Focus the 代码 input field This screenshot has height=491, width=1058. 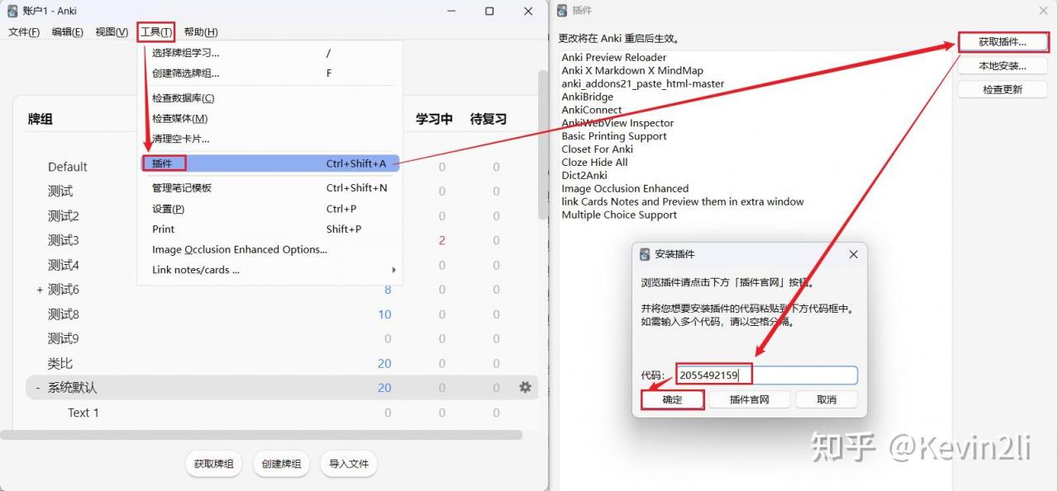767,375
